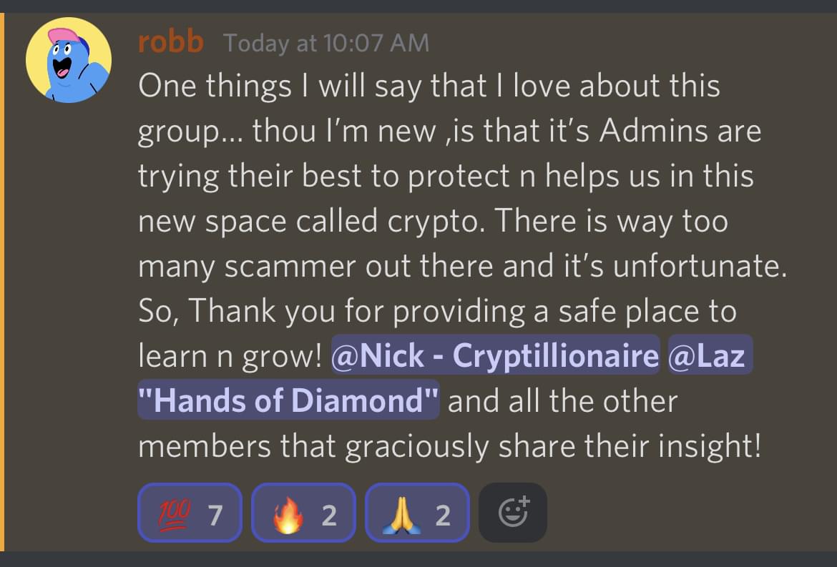Open robb's profile via the username
This screenshot has height=567, width=837.
click(171, 41)
